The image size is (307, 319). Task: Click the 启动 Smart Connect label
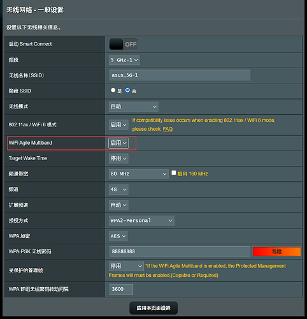click(x=30, y=44)
